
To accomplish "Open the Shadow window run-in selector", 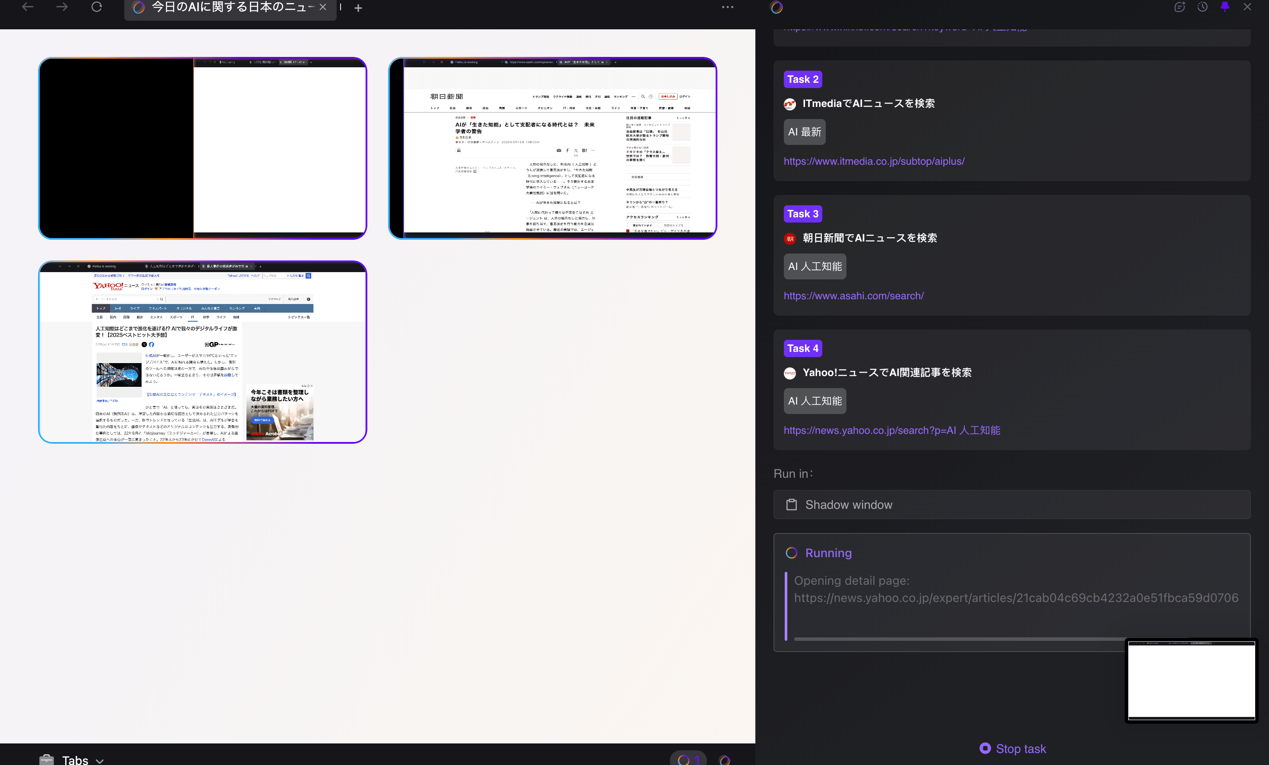I will (1011, 505).
